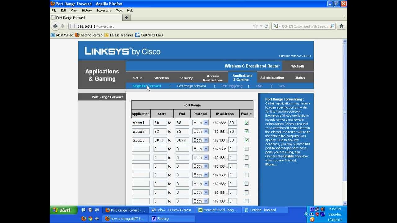Open the Protocol dropdown for xbox3
This screenshot has width=397, height=223.
(200, 140)
